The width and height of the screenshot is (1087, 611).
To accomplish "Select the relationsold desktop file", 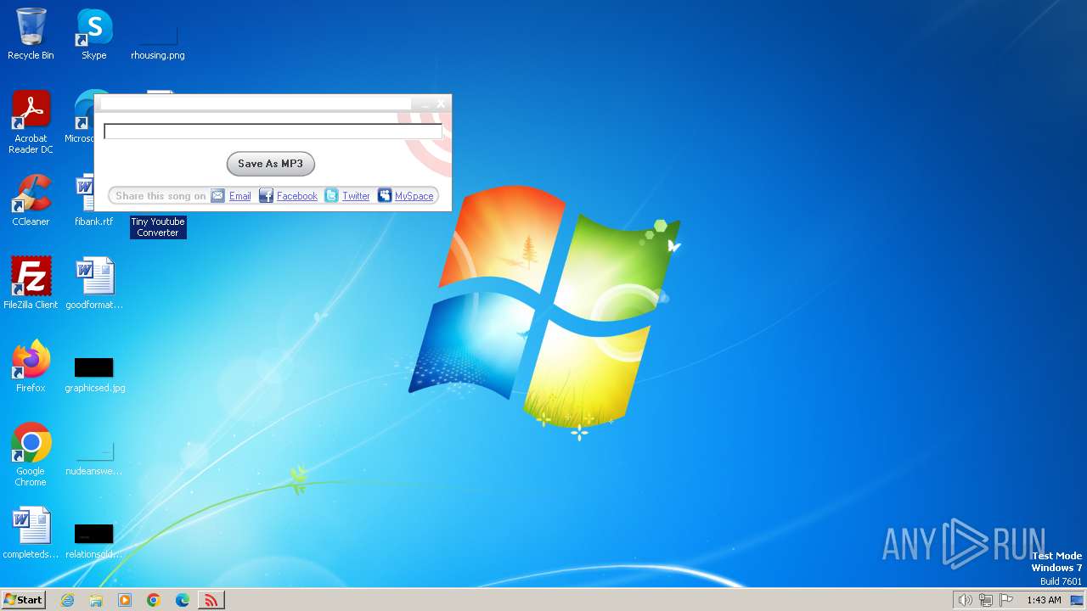I will point(94,541).
